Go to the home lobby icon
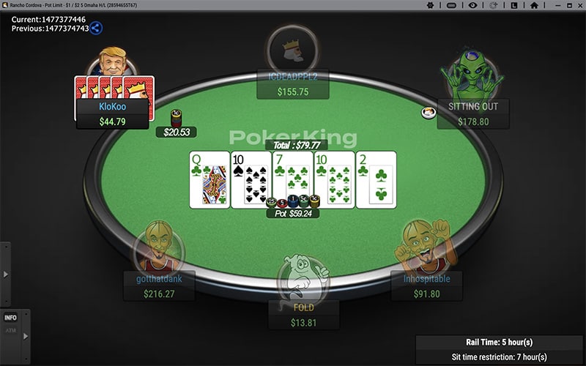The width and height of the screenshot is (586, 366). (x=534, y=5)
